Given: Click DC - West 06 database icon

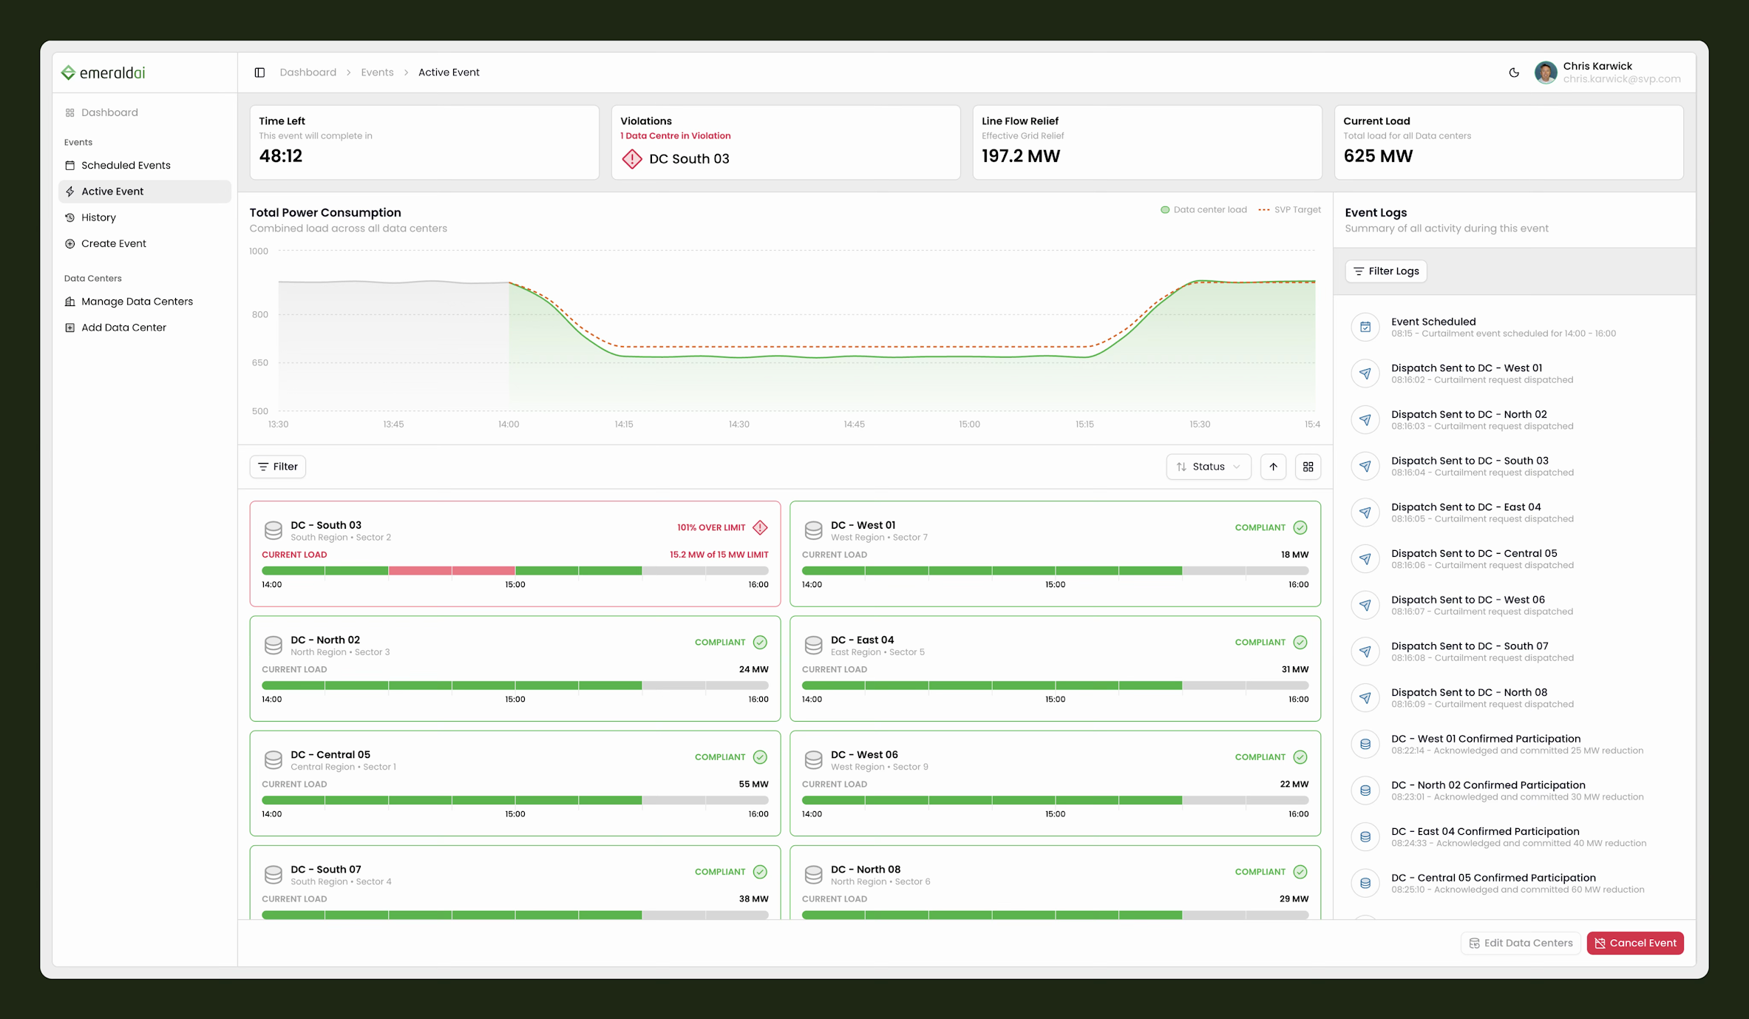Looking at the screenshot, I should click(814, 759).
